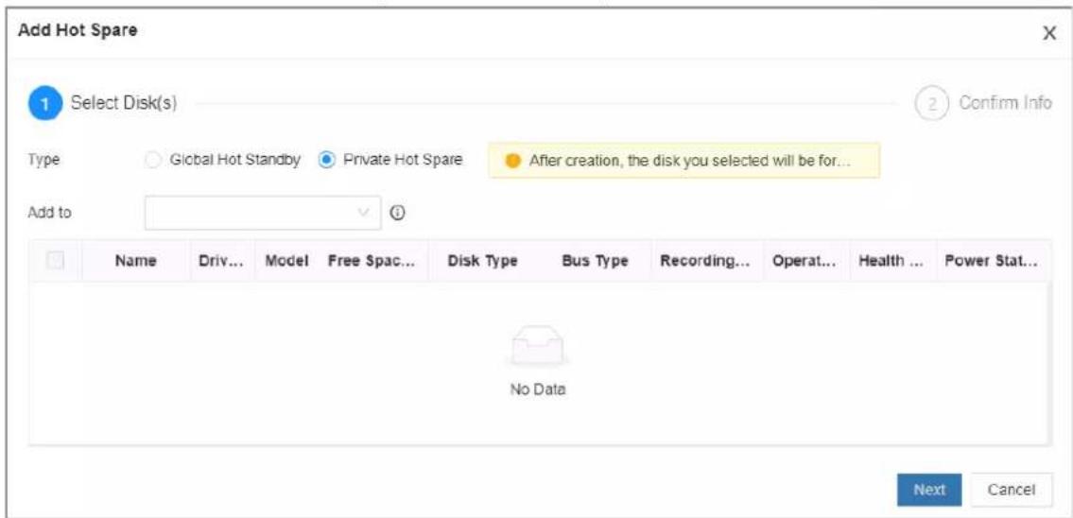The height and width of the screenshot is (518, 1073).
Task: Open the Add to dropdown
Action: [x=264, y=213]
